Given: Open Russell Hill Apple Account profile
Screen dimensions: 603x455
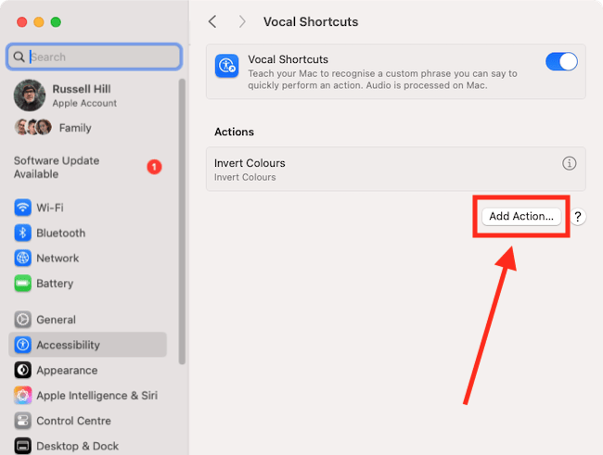Looking at the screenshot, I should click(83, 95).
